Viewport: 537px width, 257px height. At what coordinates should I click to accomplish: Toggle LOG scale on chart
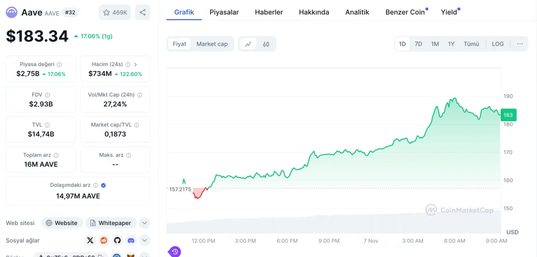tap(497, 44)
